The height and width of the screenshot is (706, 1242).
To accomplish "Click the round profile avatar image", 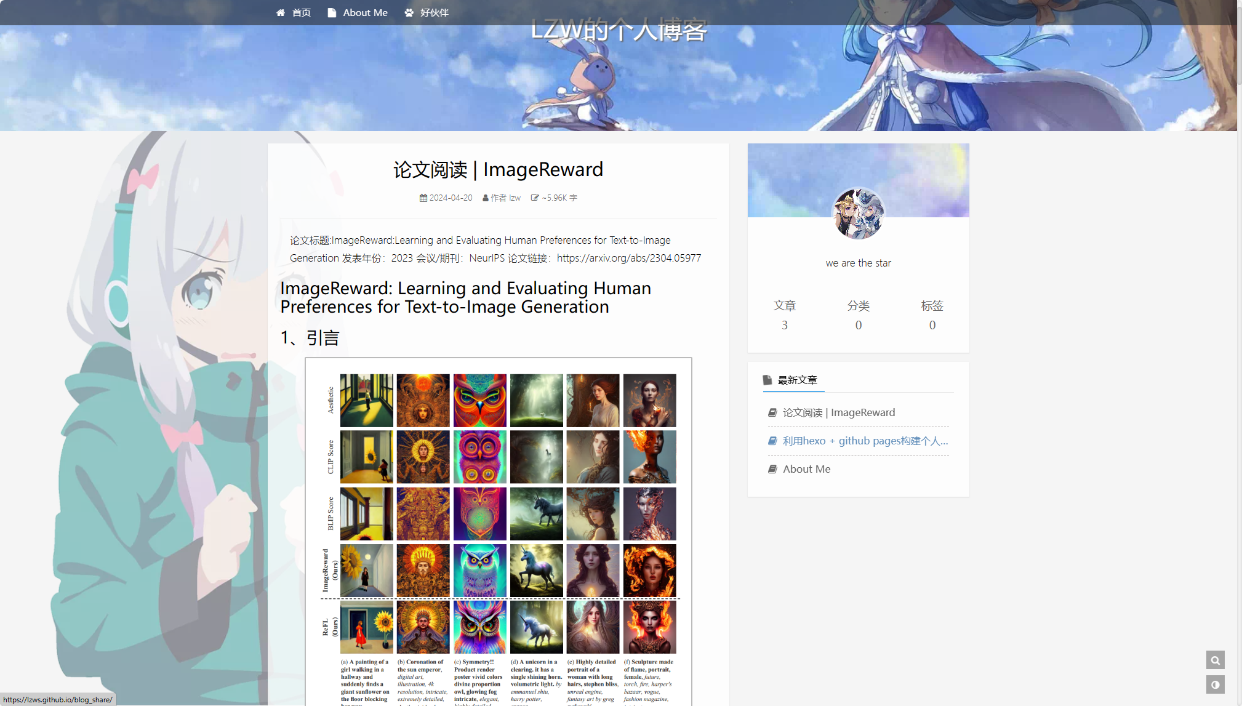I will [x=858, y=214].
